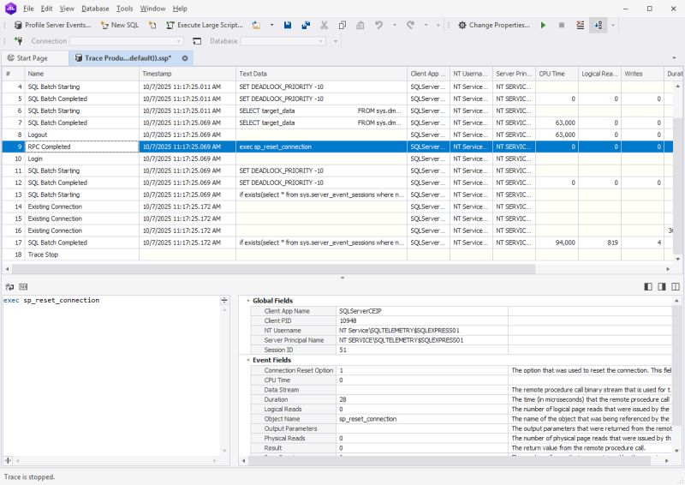Screen dimensions: 685x485
Task: Collapse the Event Fields section
Action: coord(248,361)
